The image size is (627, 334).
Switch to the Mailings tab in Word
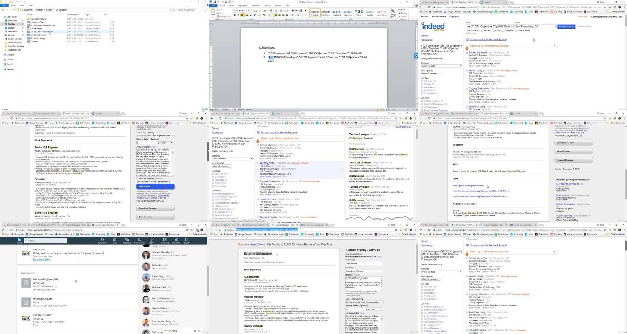(x=268, y=6)
